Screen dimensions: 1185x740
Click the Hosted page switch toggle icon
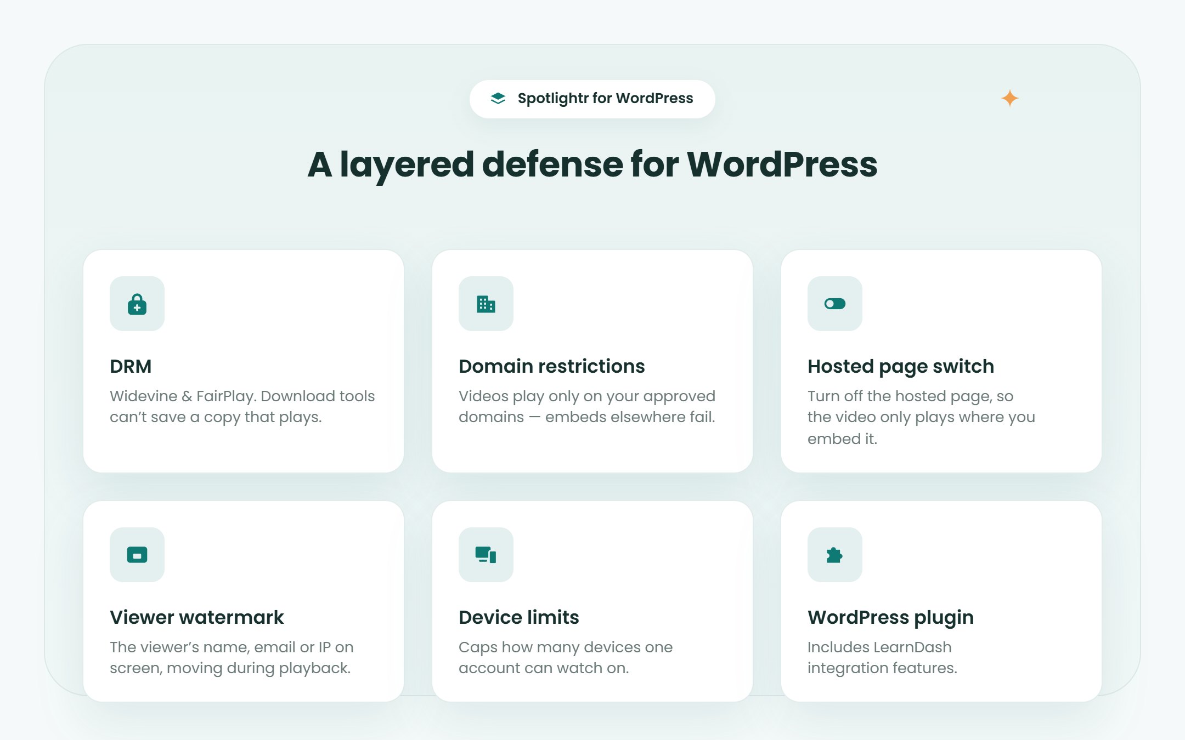(x=835, y=304)
